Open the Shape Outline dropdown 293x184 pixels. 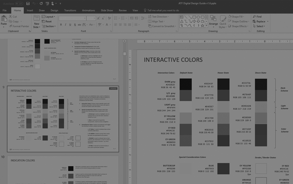pos(239,21)
